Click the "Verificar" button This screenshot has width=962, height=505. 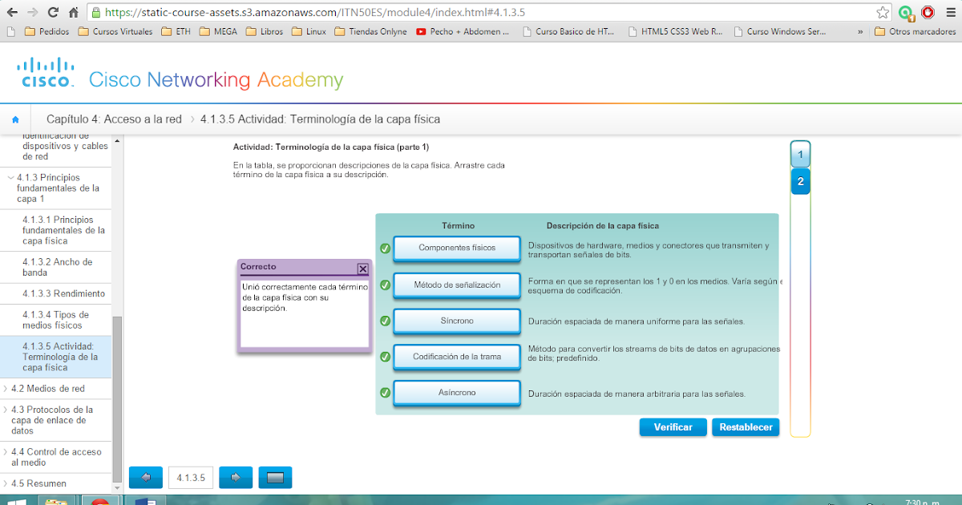click(x=673, y=427)
